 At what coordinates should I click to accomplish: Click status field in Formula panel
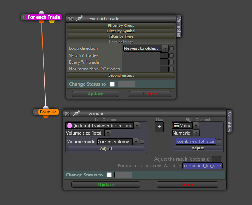(123, 175)
